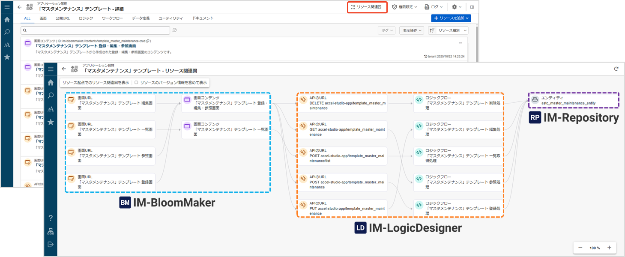Image resolution: width=625 pixels, height=257 pixels.
Task: Switch to the ドキュメント tab
Action: pos(203,18)
